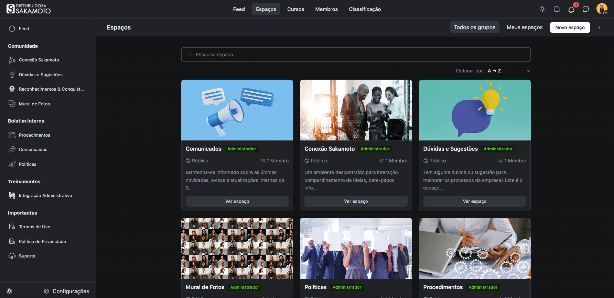Open the Conexão Sakamoto card thumbnail
The image size is (614, 298).
pyautogui.click(x=356, y=110)
